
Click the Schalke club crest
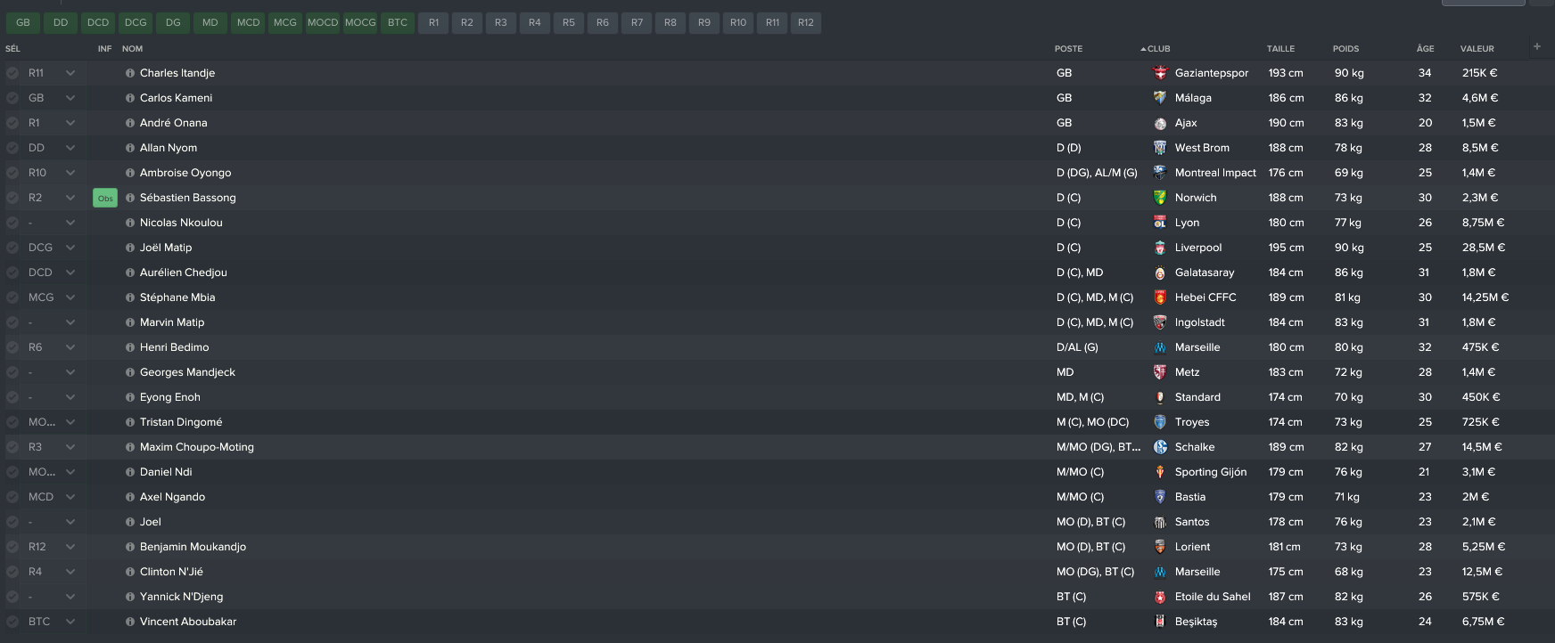click(x=1160, y=447)
